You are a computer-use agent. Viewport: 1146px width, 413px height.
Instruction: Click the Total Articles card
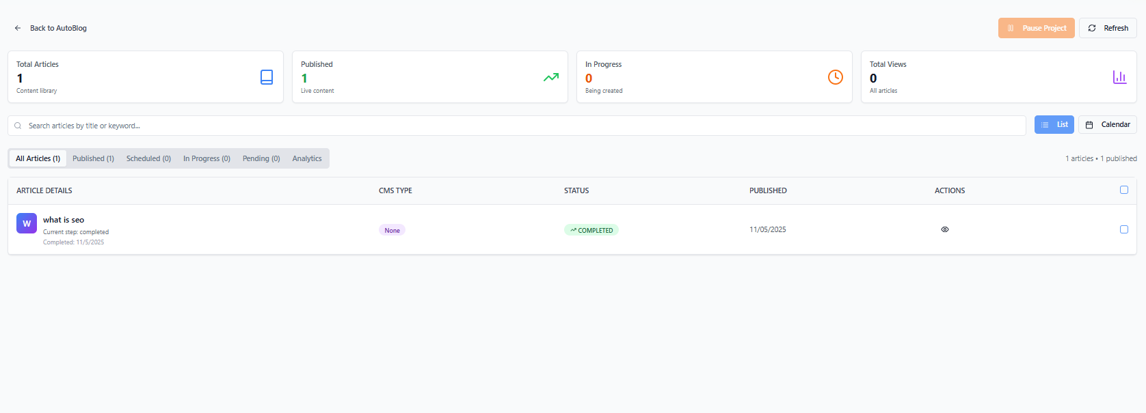coord(146,76)
